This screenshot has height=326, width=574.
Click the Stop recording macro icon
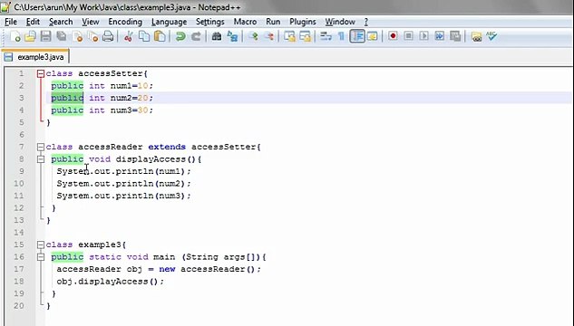pos(409,36)
